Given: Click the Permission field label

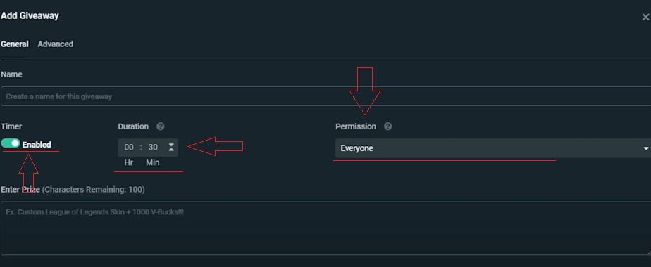Looking at the screenshot, I should point(356,126).
